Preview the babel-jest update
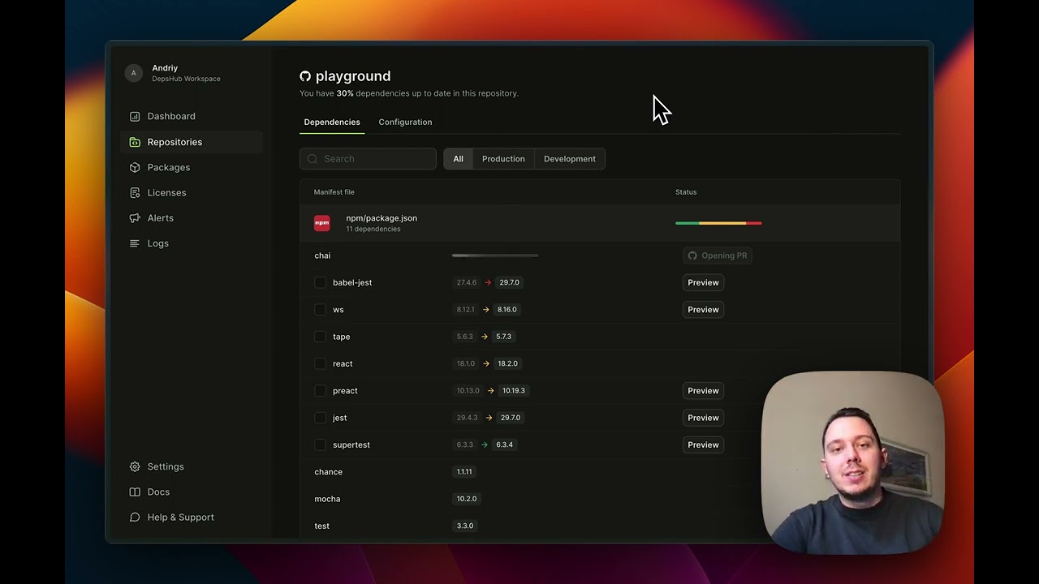 tap(703, 282)
